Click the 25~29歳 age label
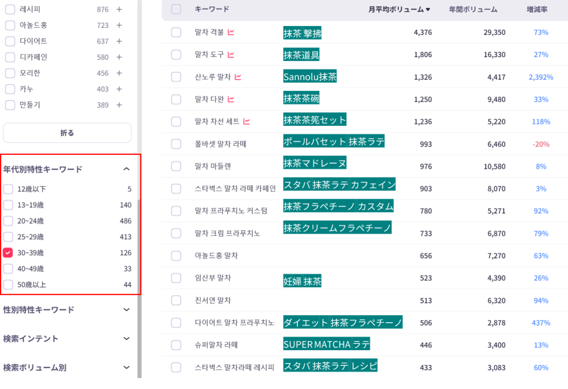The image size is (568, 389). (30, 237)
